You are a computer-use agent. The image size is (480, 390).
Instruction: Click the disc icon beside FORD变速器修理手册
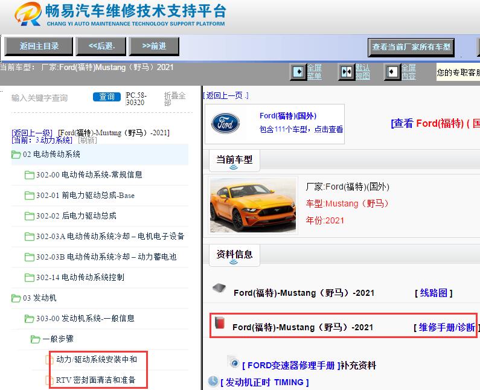[233, 362]
